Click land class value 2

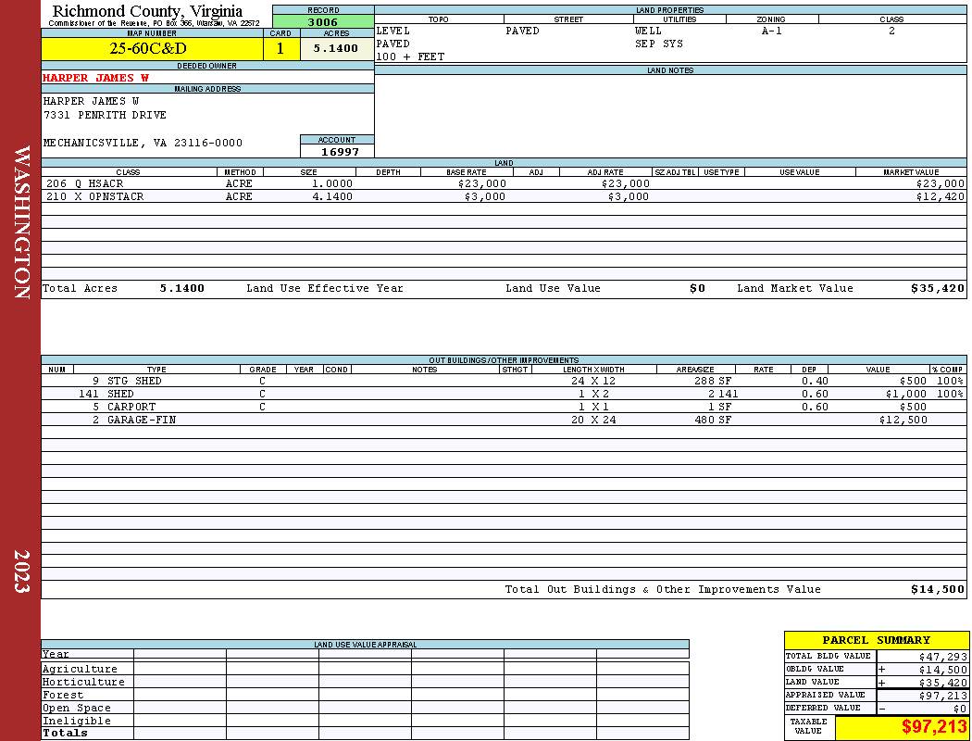tap(891, 31)
